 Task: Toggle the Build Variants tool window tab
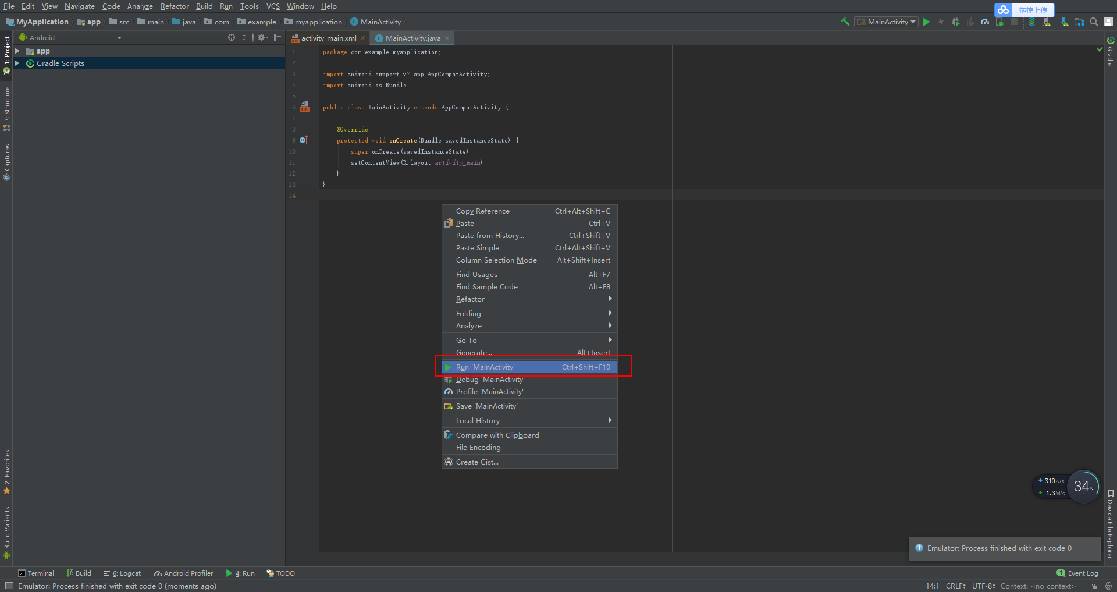pos(7,532)
